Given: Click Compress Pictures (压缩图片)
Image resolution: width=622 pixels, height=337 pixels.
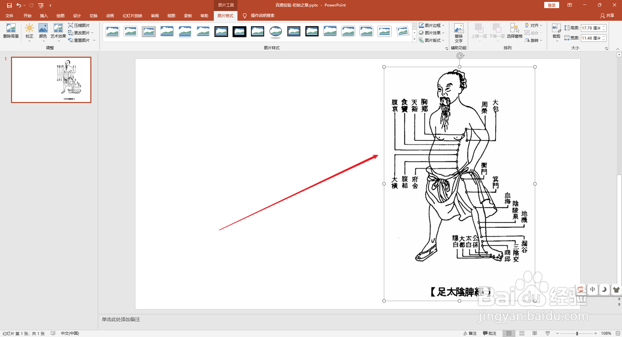Looking at the screenshot, I should [79, 25].
